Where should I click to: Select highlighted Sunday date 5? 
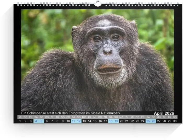click(41, 121)
